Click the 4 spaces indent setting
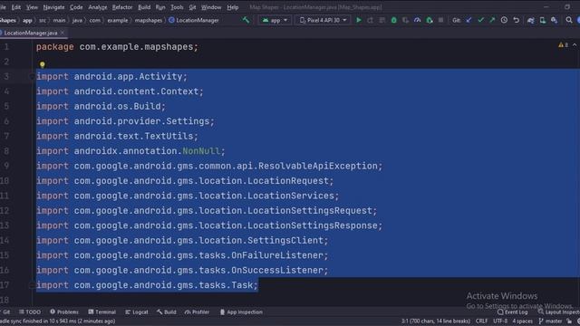This screenshot has width=580, height=326. click(x=523, y=321)
